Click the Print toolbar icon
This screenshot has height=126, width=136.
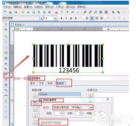[28, 12]
